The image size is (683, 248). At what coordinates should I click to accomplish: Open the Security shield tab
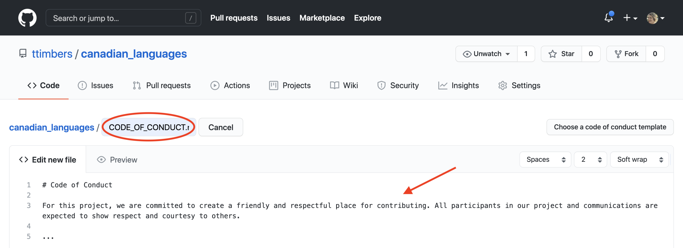[x=398, y=85]
